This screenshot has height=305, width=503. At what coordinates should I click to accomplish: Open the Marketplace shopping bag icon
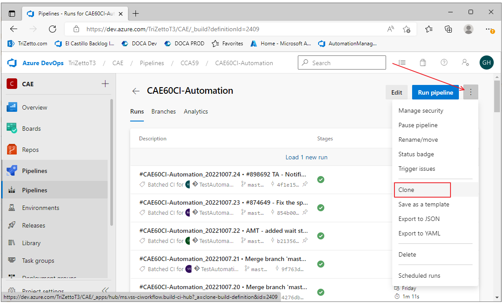tap(423, 63)
